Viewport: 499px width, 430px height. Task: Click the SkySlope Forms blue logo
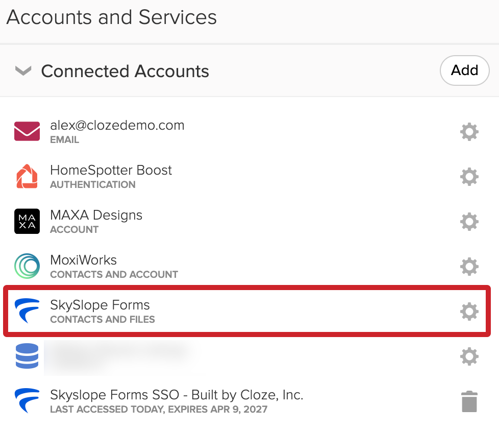tap(27, 312)
